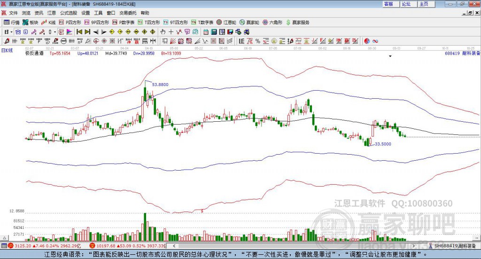Click the status bar scroll left arrow
Image resolution: width=481 pixels, height=259 pixels.
tap(174, 246)
